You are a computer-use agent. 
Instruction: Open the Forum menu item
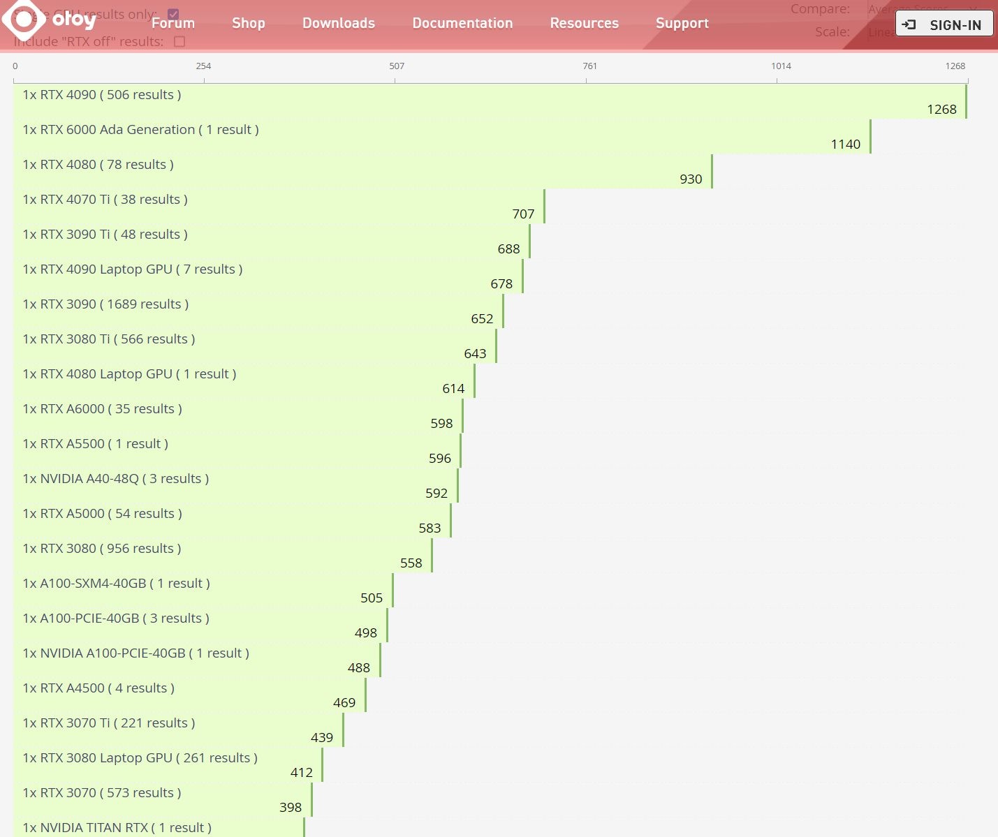click(x=173, y=23)
